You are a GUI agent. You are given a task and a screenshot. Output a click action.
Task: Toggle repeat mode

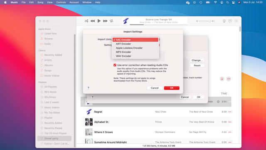(111, 21)
